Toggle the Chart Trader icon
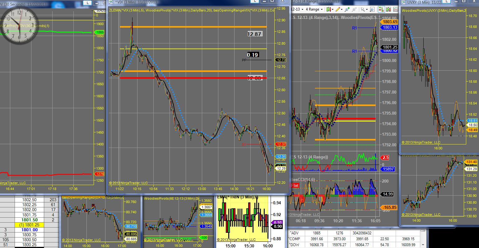The height and width of the screenshot is (248, 479). point(381,9)
